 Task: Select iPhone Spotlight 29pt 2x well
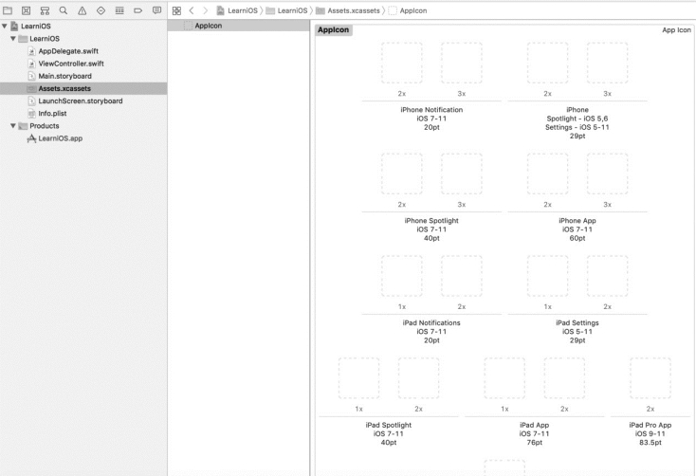[548, 63]
